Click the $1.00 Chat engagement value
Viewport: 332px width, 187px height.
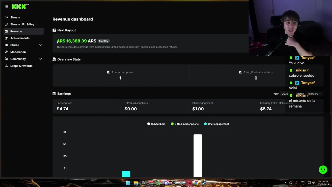point(198,109)
